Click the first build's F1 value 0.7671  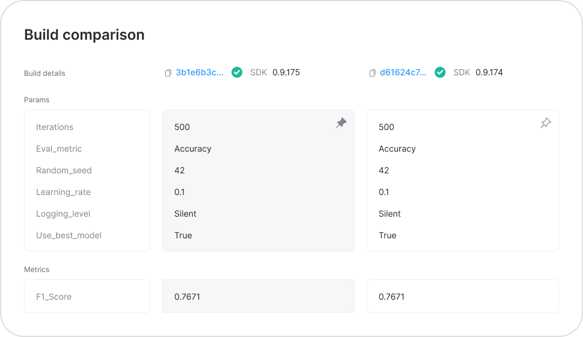(x=187, y=297)
